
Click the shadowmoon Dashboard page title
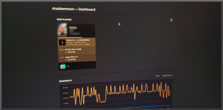(74, 9)
